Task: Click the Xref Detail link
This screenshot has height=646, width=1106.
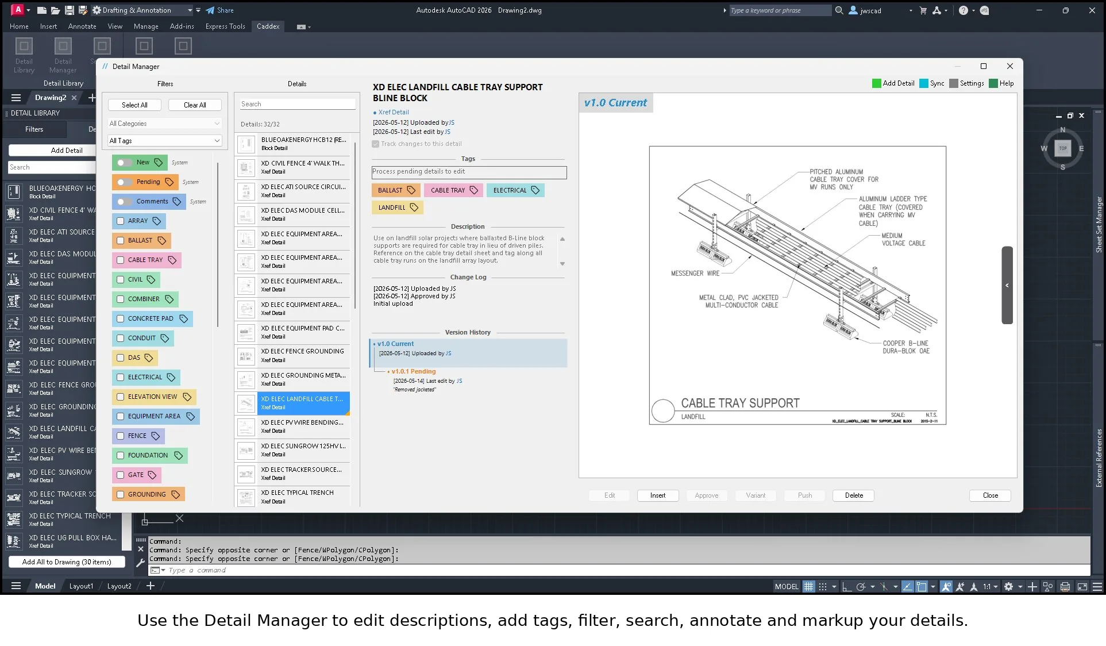Action: click(394, 113)
